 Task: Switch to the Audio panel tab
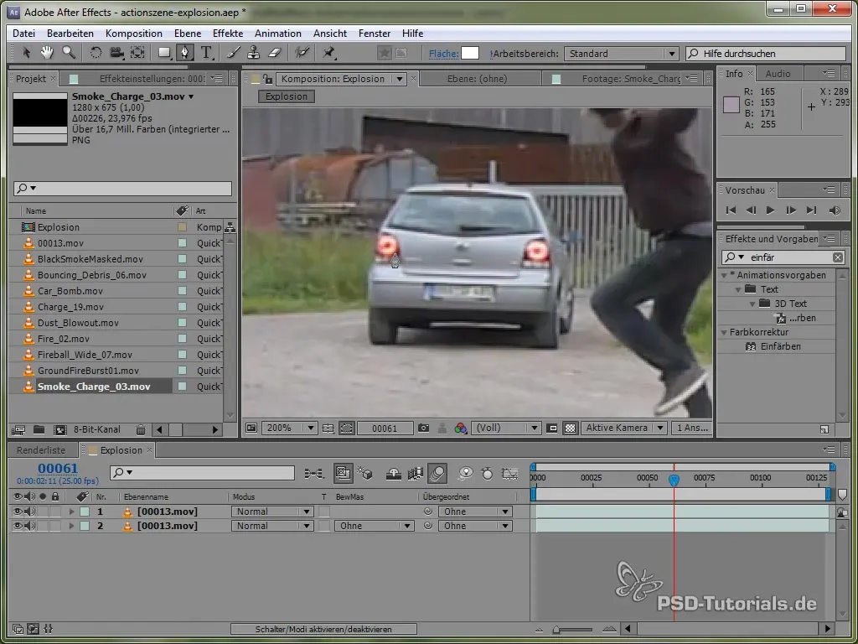coord(778,74)
